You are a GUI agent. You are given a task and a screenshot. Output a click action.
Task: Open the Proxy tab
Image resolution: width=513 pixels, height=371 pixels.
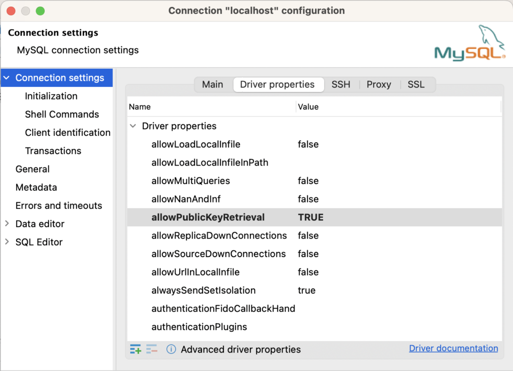pyautogui.click(x=379, y=84)
